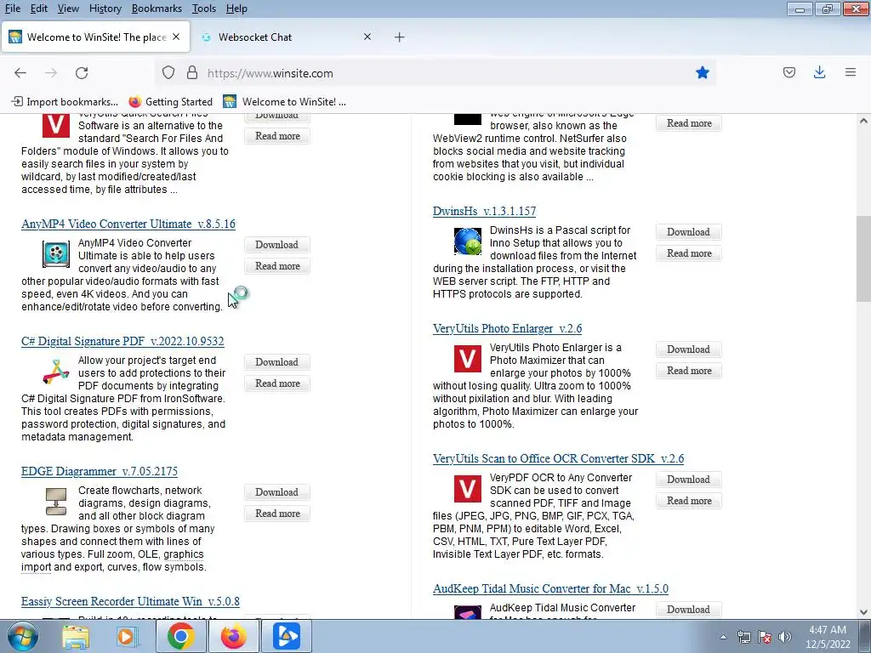
Task: Click the EDGE Diagrammer product icon
Action: point(56,502)
